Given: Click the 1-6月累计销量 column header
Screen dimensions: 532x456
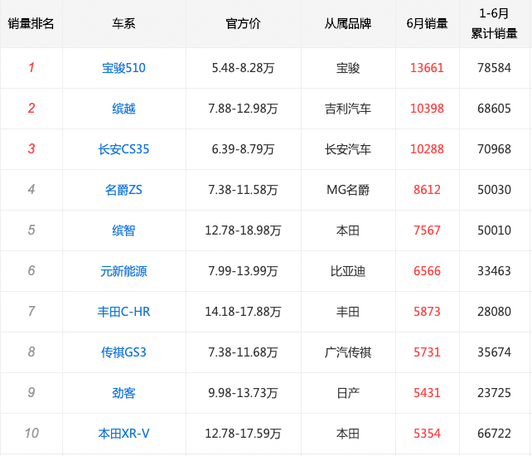Looking at the screenshot, I should pos(494,23).
